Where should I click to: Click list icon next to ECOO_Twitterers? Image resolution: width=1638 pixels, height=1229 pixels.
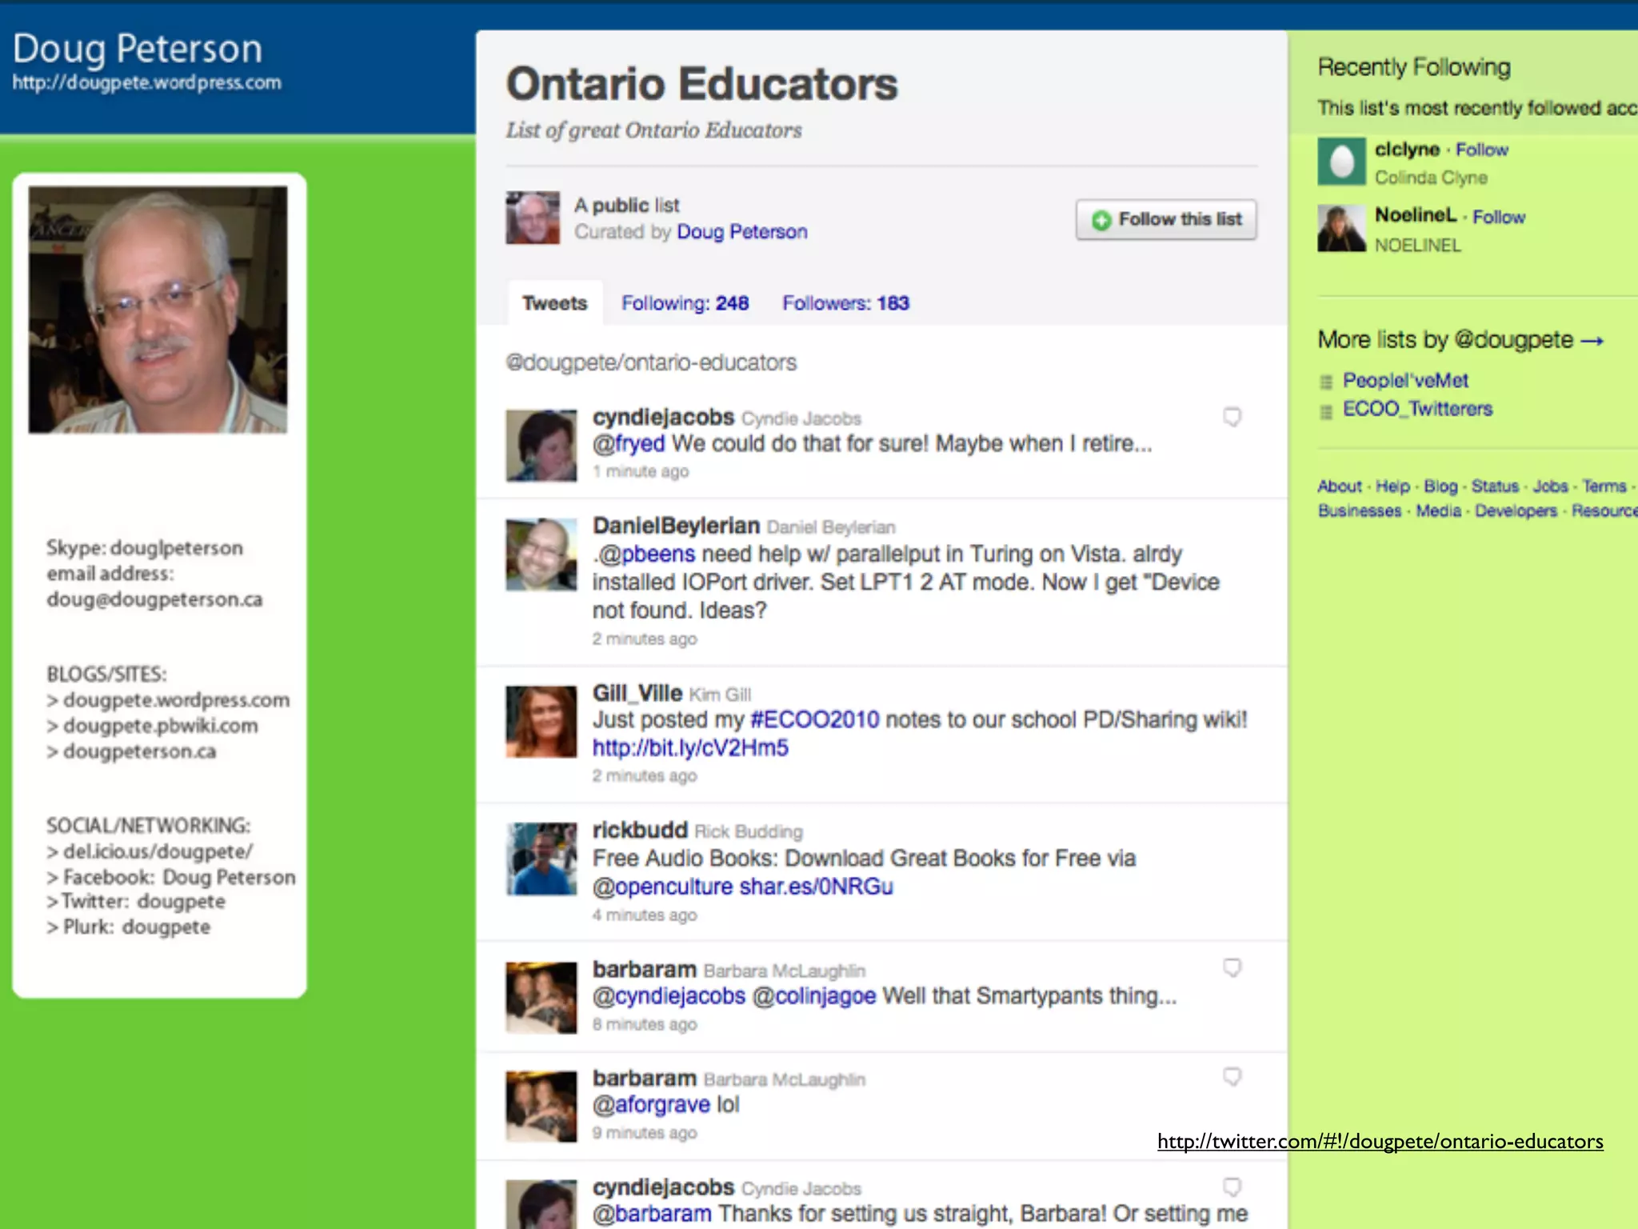click(x=1326, y=411)
